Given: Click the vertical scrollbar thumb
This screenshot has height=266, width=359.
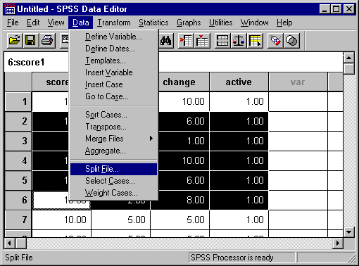Looking at the screenshot, I should coord(349,69).
